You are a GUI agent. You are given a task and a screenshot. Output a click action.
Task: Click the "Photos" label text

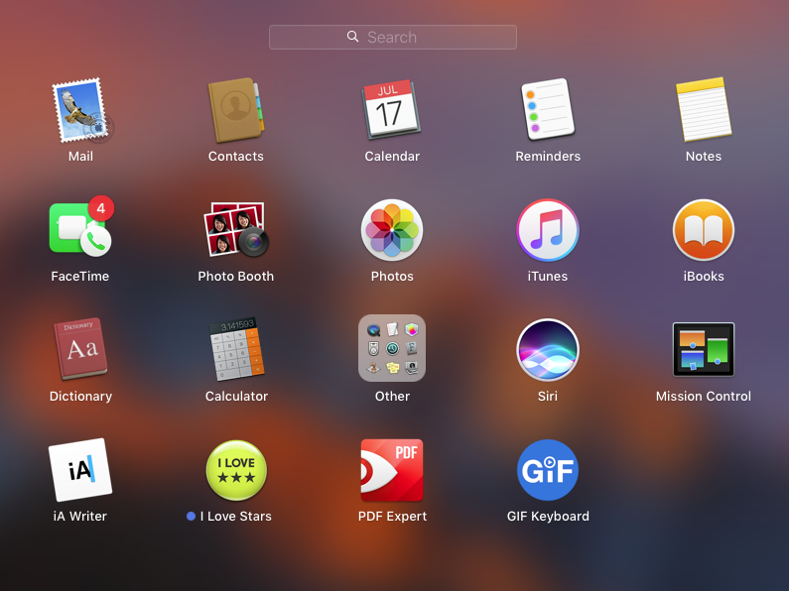[x=392, y=277]
